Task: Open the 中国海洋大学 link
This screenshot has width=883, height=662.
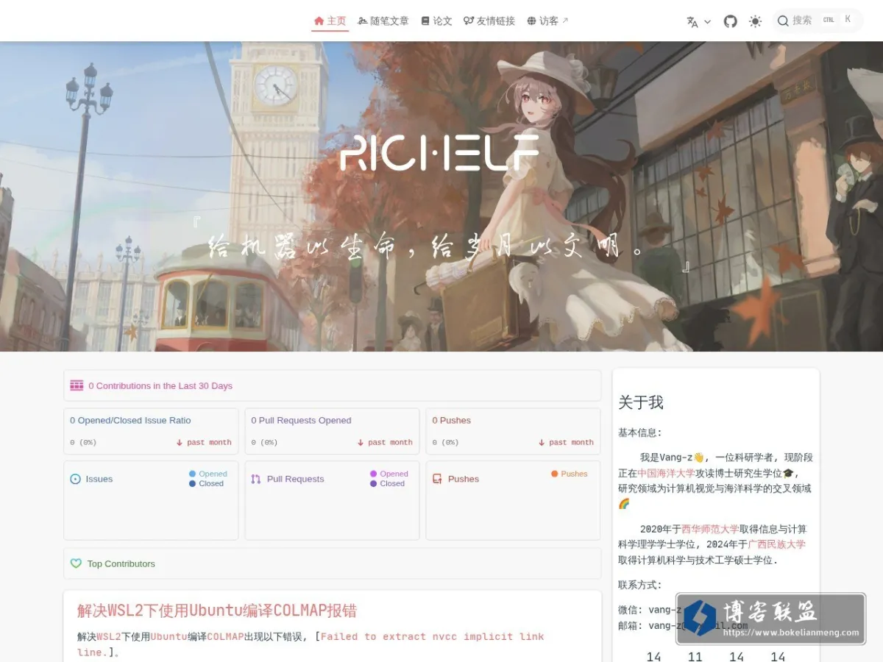Action: pos(666,473)
